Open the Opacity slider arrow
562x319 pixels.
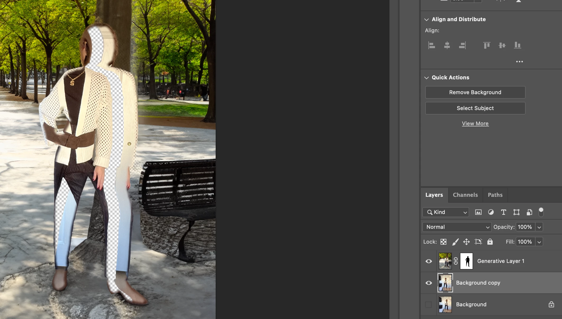coord(539,227)
